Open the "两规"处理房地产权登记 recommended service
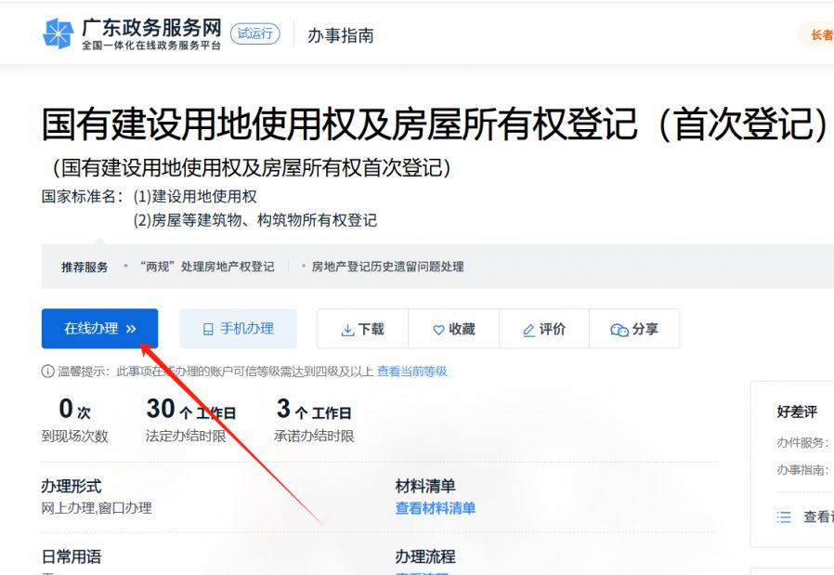The image size is (834, 575). (x=206, y=267)
